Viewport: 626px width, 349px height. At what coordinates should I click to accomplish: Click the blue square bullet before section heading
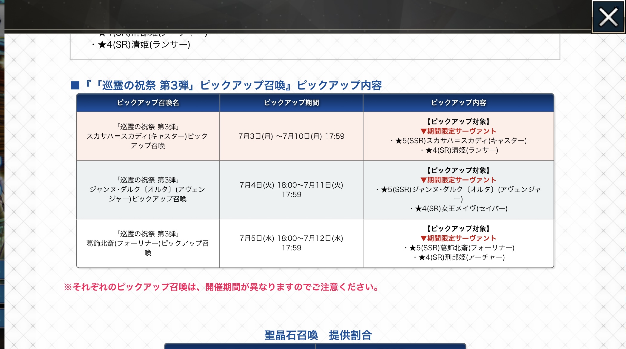click(x=75, y=86)
